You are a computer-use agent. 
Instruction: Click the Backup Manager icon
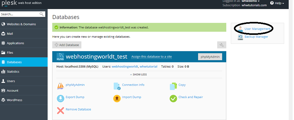pos(240,37)
